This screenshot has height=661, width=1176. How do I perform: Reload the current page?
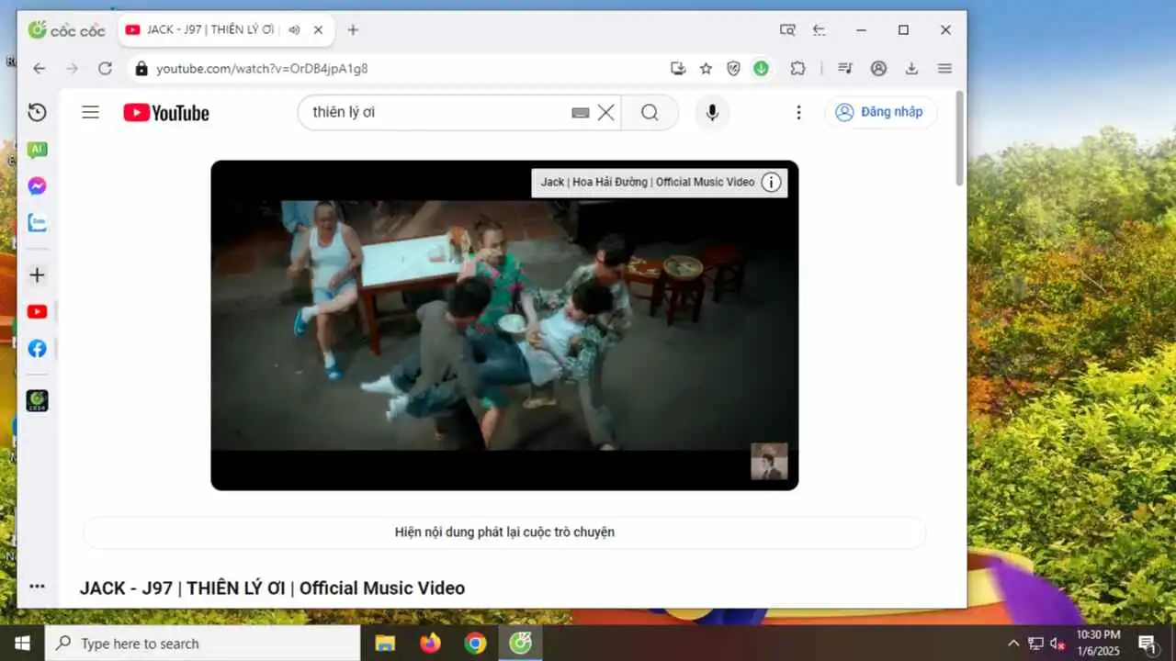[105, 68]
